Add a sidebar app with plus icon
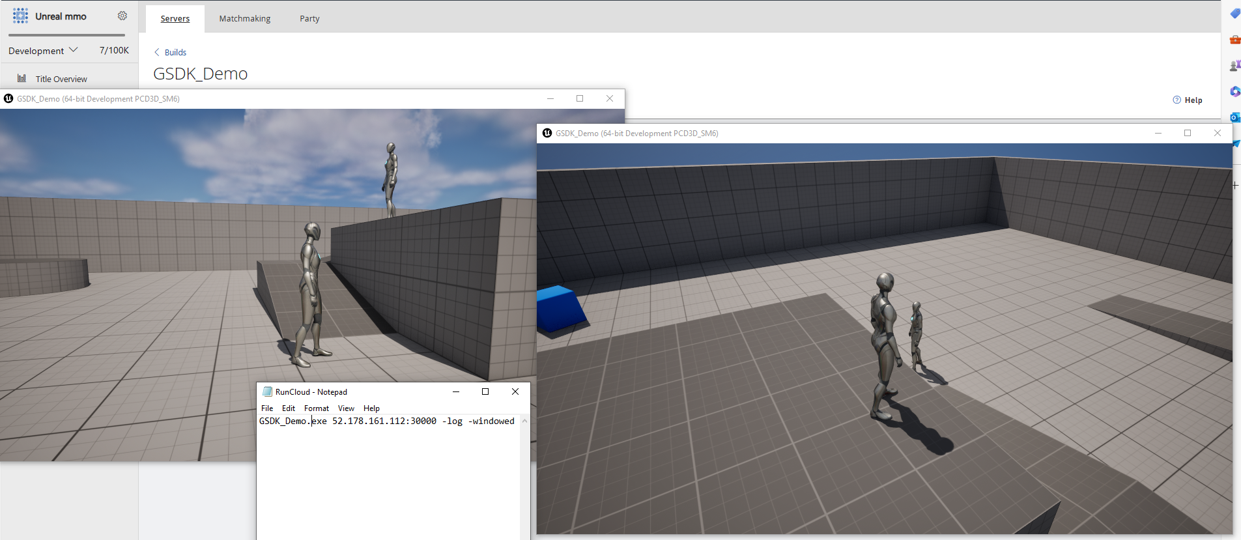This screenshot has height=540, width=1241. pos(1235,186)
